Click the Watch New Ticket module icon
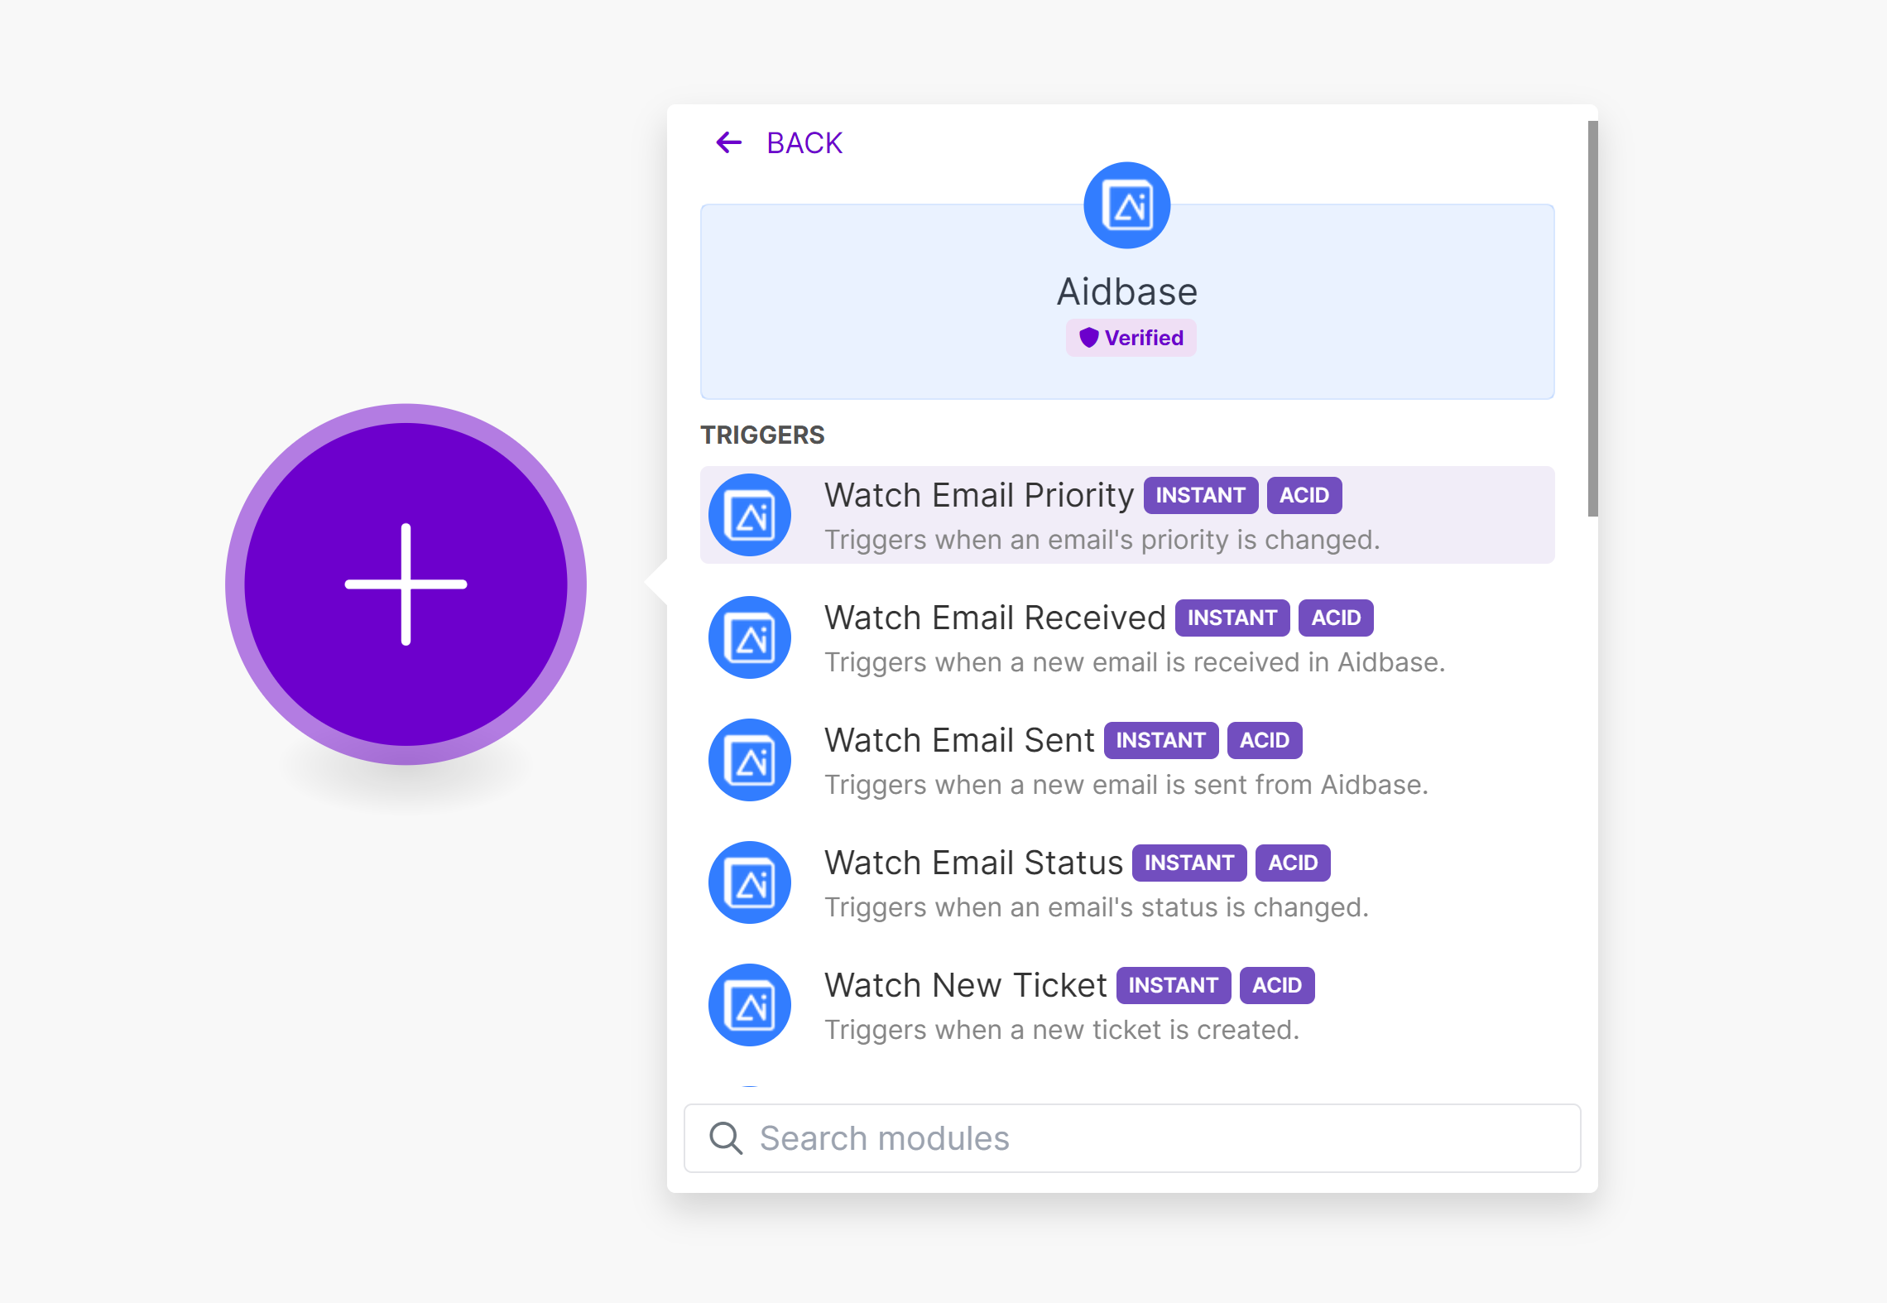The width and height of the screenshot is (1887, 1303). [x=750, y=1005]
